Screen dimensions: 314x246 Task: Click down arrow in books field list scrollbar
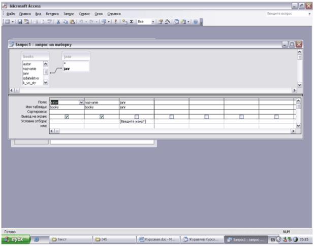point(46,82)
